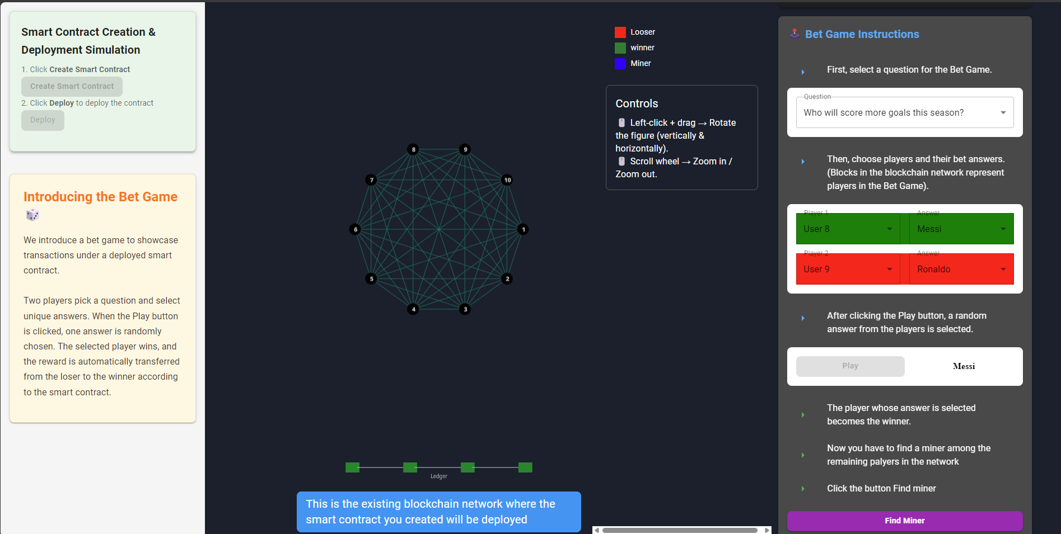The width and height of the screenshot is (1061, 534).
Task: Click the first green ledger block
Action: (352, 467)
